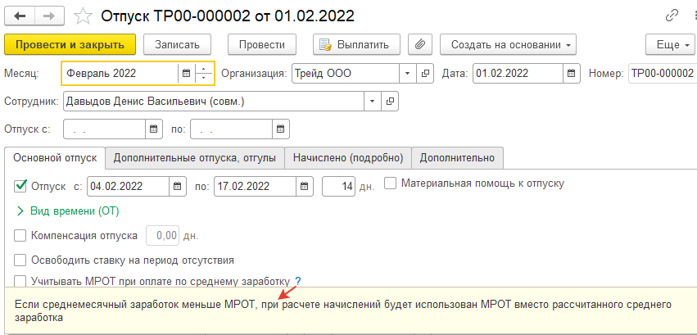Click the Номер field ТР00-000002

[663, 74]
